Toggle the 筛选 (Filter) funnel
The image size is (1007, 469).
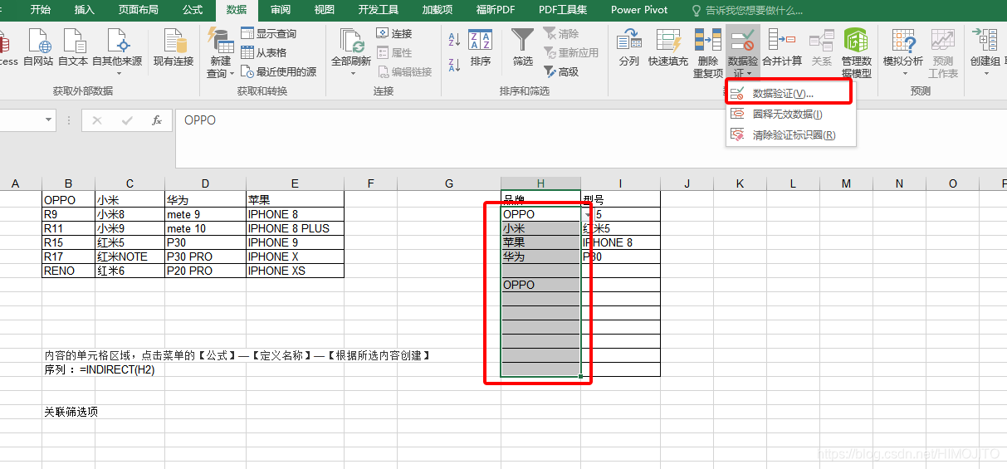pos(523,47)
